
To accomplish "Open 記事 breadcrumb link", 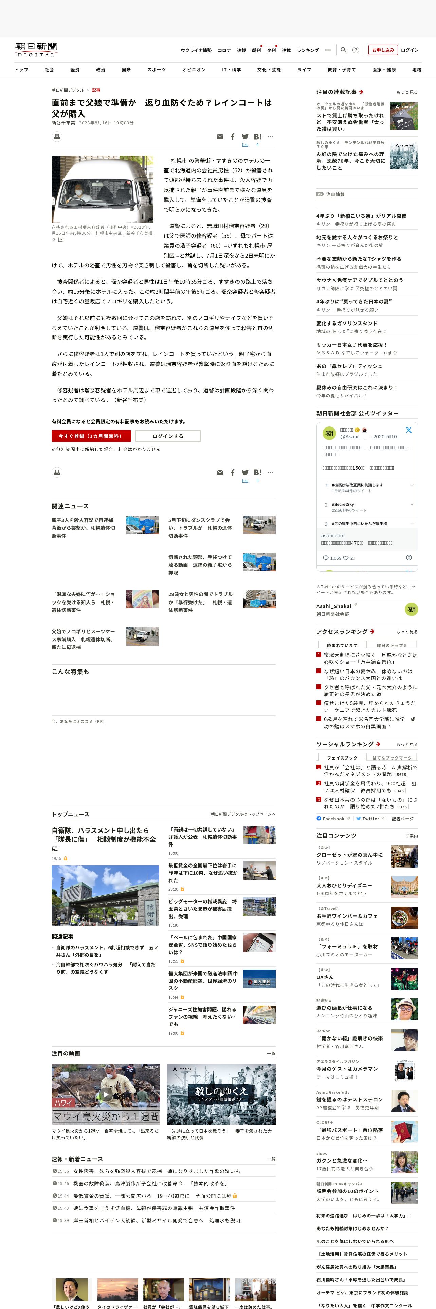I will [x=96, y=90].
